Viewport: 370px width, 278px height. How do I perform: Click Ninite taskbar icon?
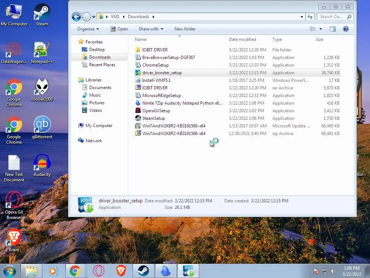pos(165,271)
